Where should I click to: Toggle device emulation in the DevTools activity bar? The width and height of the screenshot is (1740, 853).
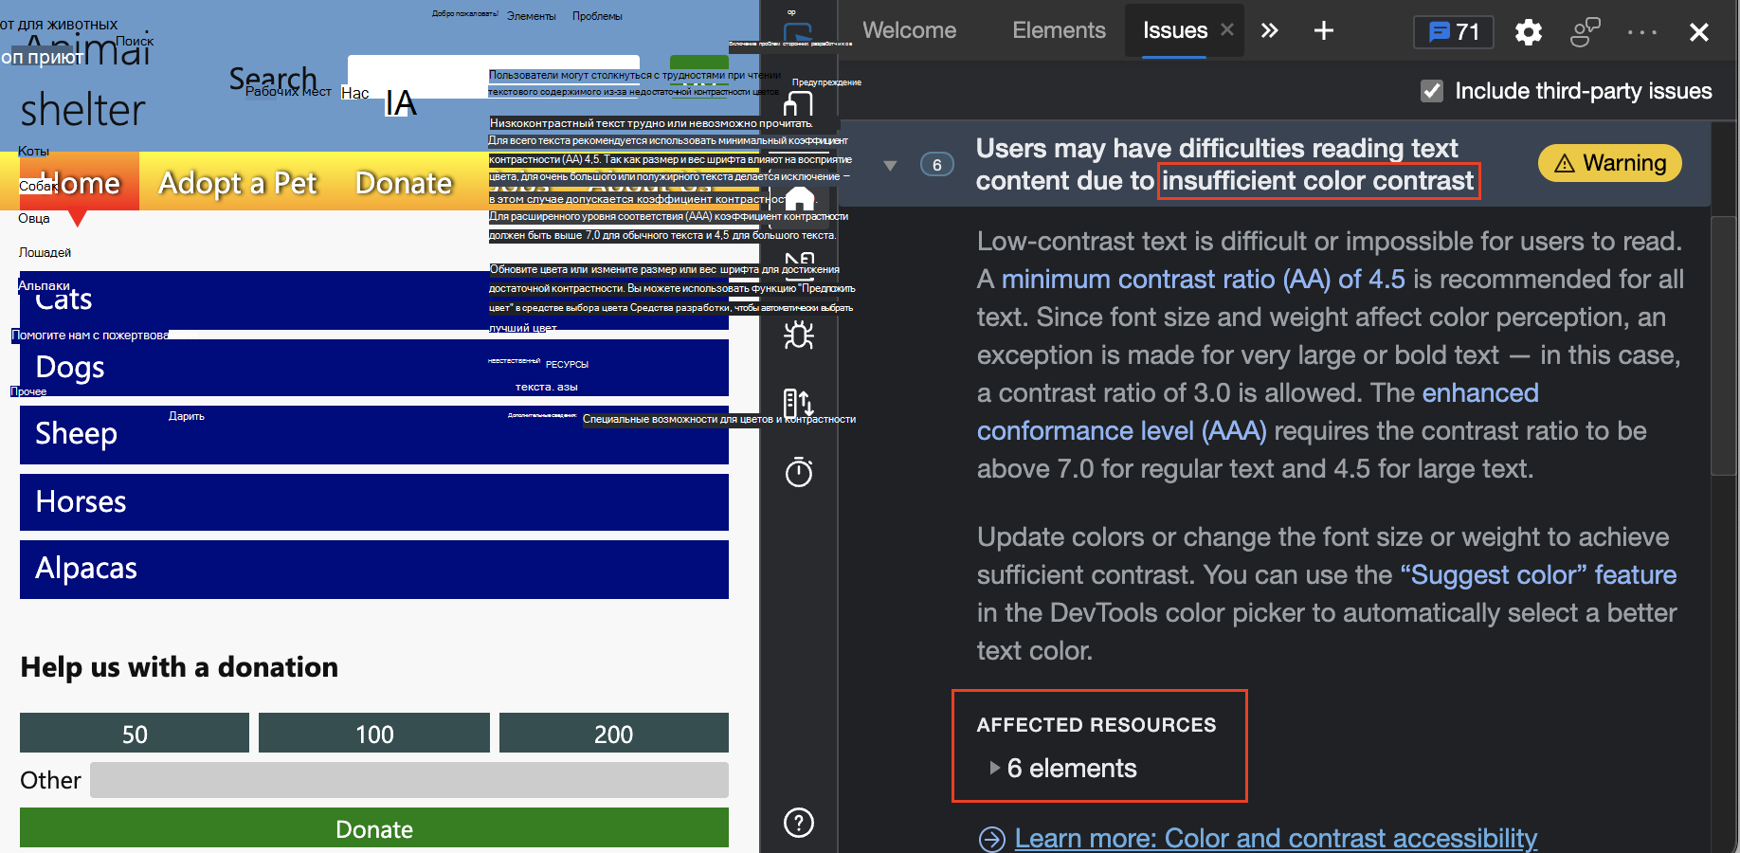799,102
